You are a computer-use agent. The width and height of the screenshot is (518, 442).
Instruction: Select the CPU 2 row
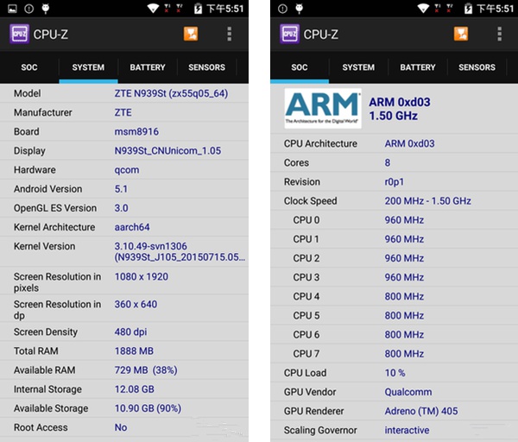(395, 258)
